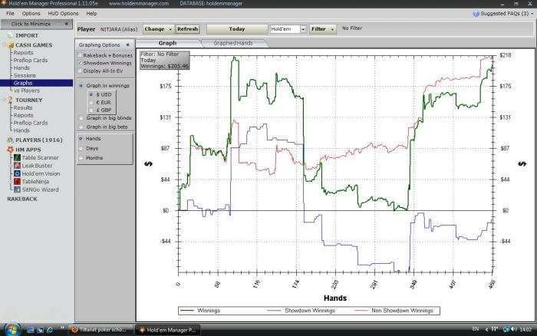The height and width of the screenshot is (336, 537).
Task: Click the volume tray icon
Action: point(514,329)
